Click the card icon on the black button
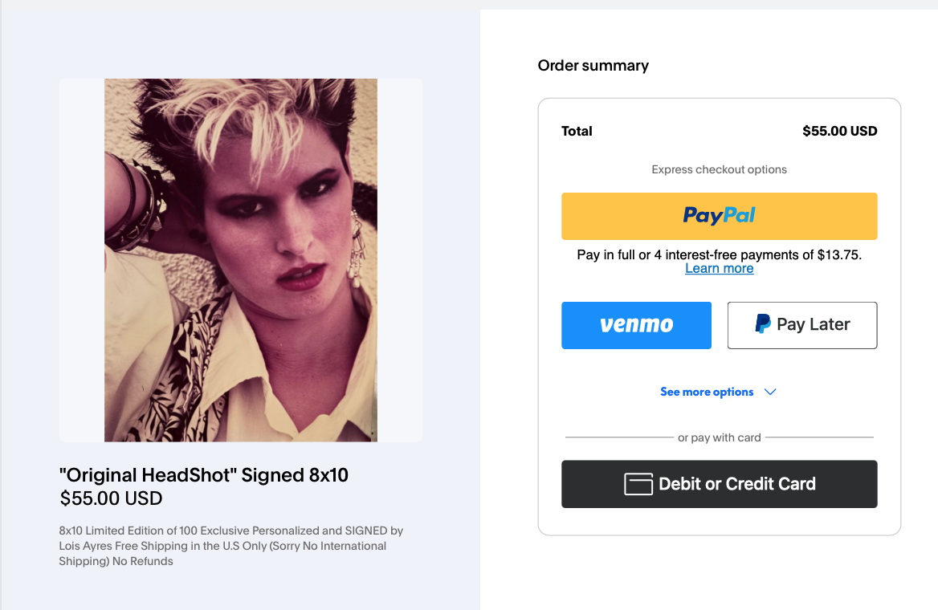 [638, 484]
